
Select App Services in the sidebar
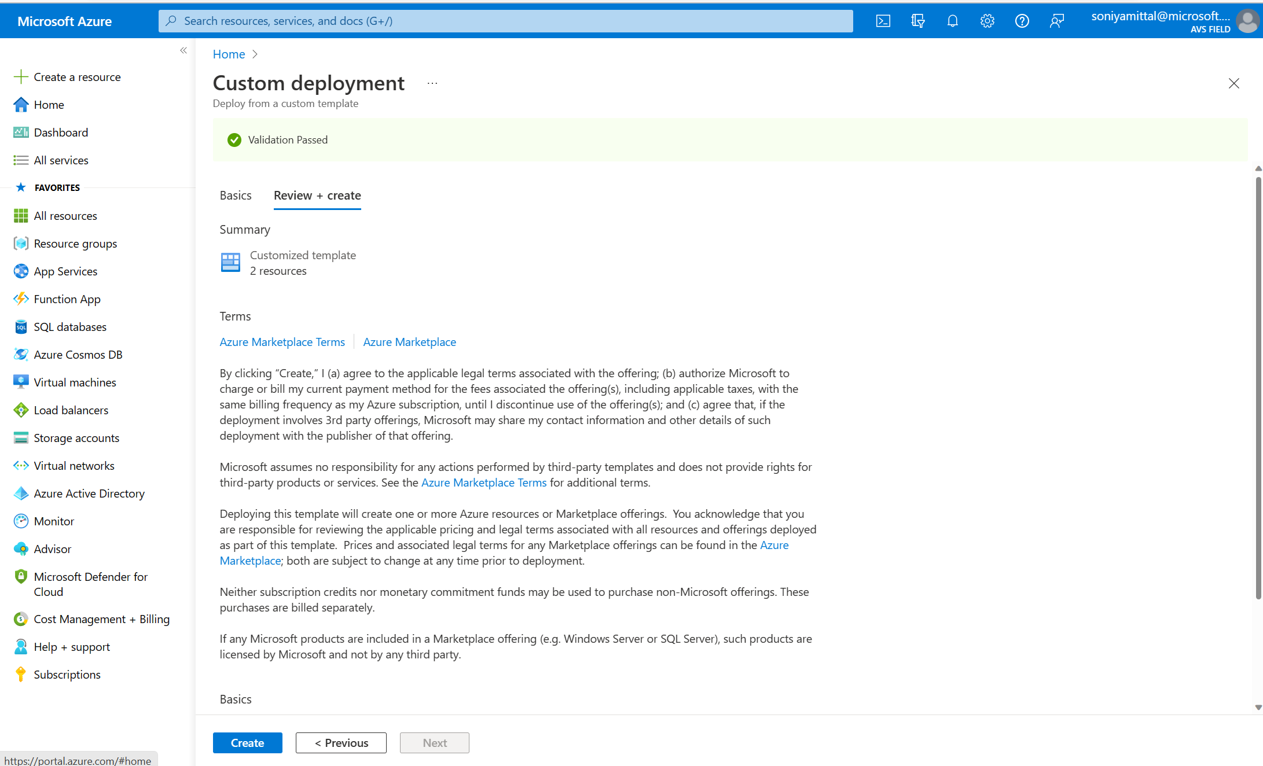click(x=65, y=271)
